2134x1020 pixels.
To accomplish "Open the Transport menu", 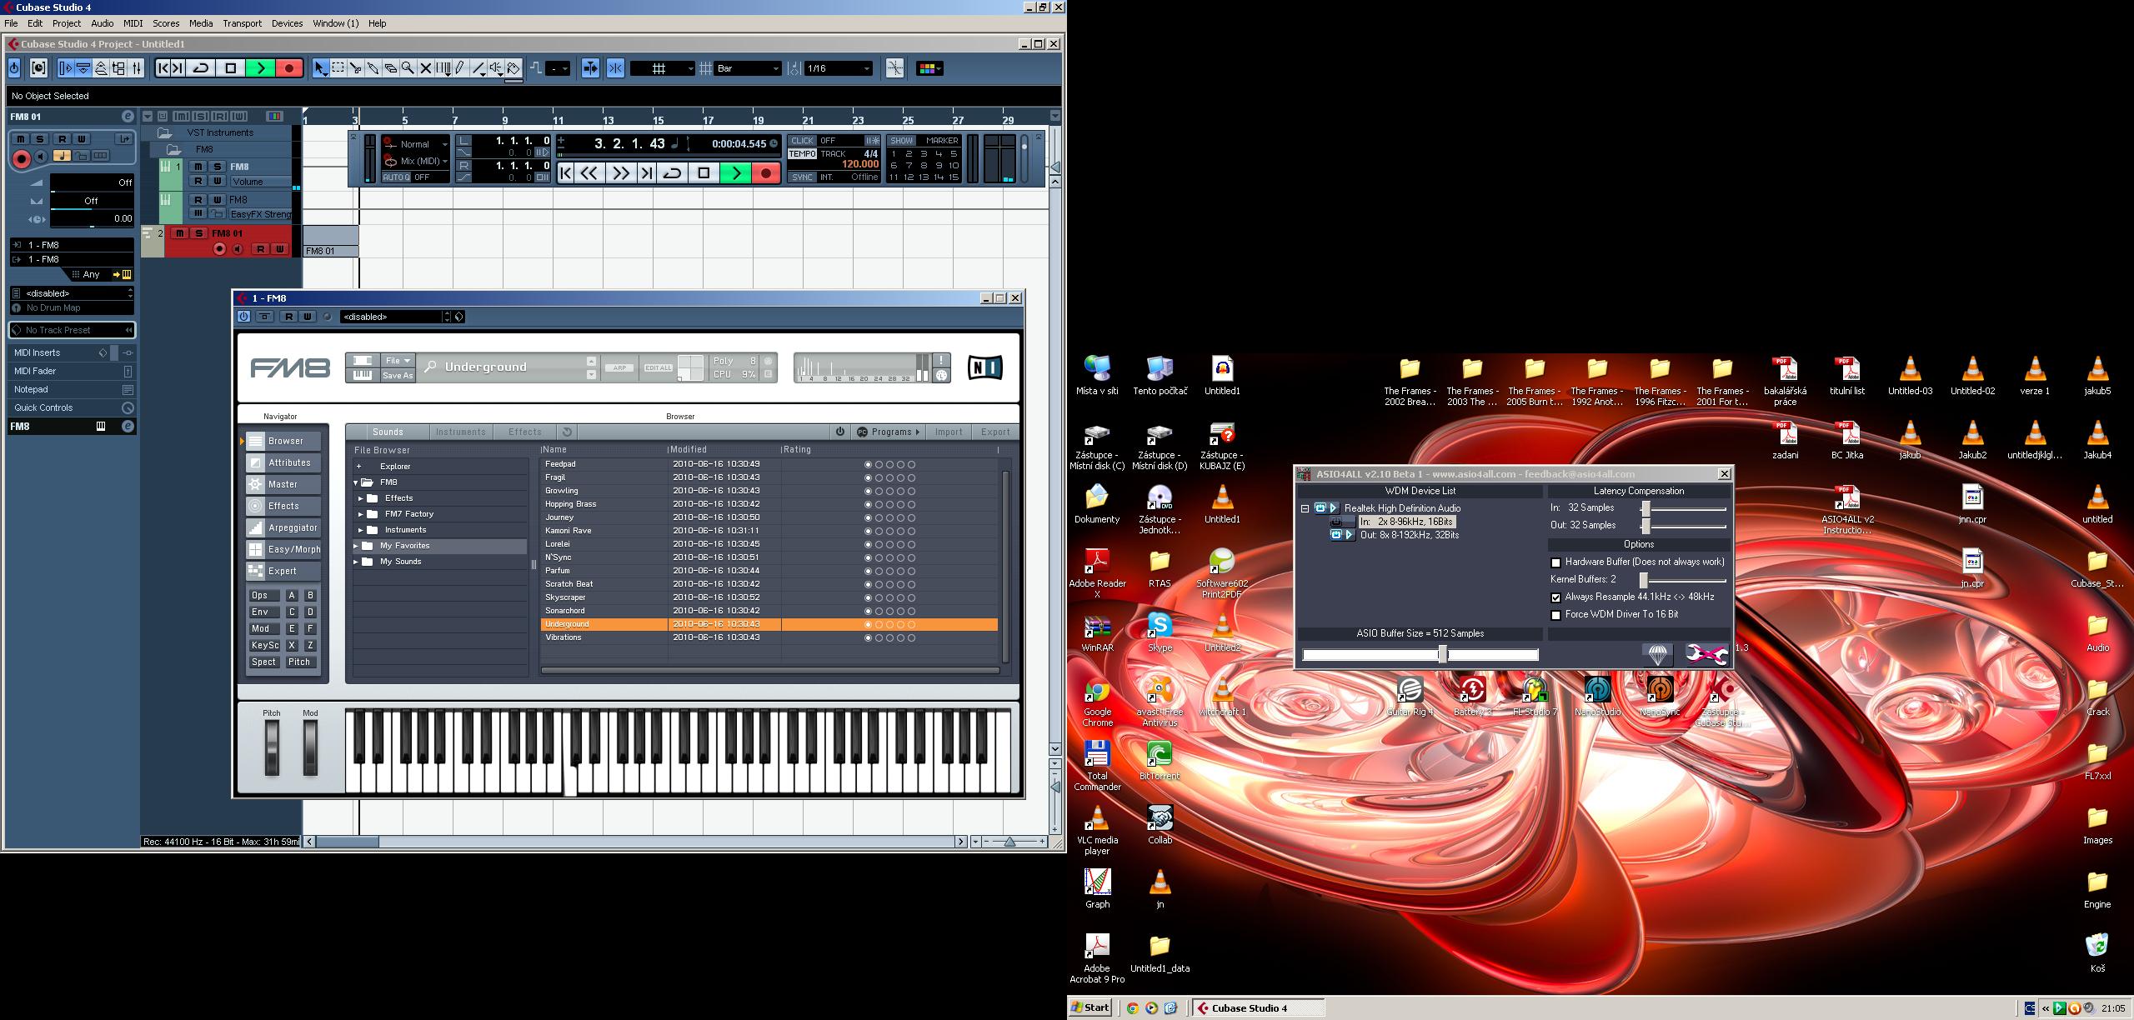I will 242,23.
